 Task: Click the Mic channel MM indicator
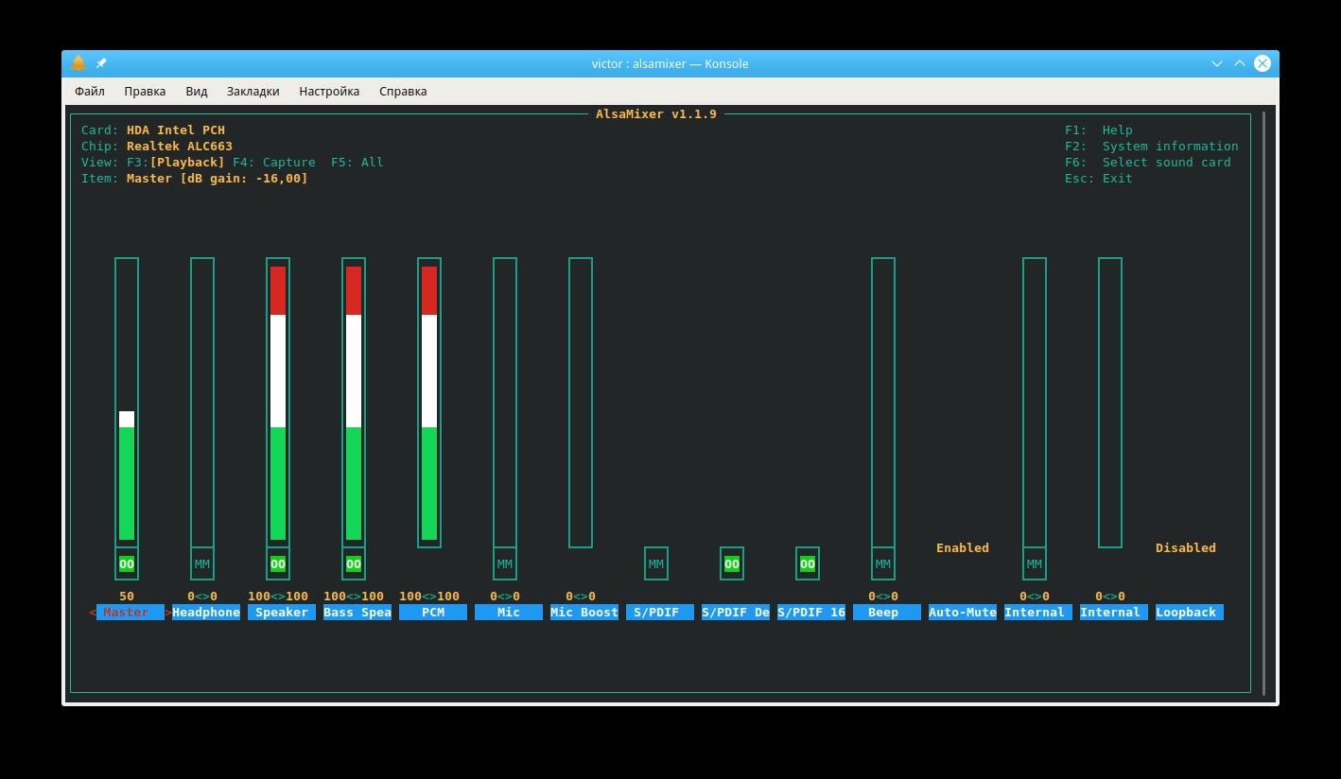click(505, 564)
